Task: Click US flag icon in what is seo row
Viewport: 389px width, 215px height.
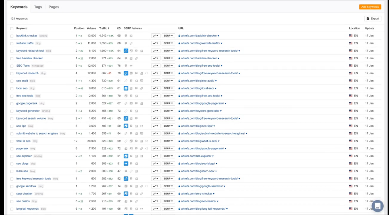Action: pos(351,141)
